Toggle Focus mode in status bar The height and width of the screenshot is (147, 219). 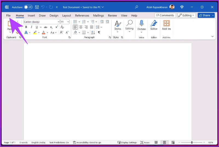(145, 142)
